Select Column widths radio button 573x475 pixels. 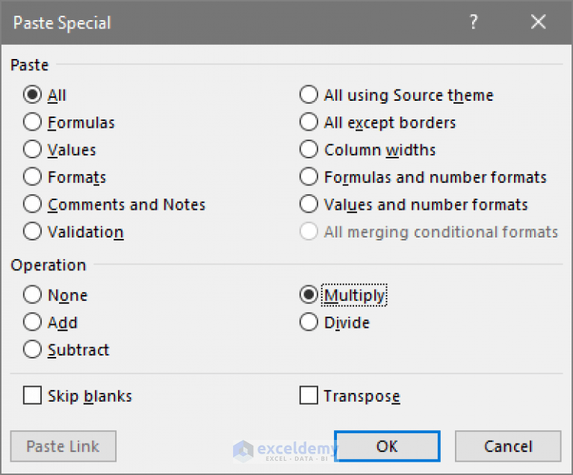[x=309, y=150]
